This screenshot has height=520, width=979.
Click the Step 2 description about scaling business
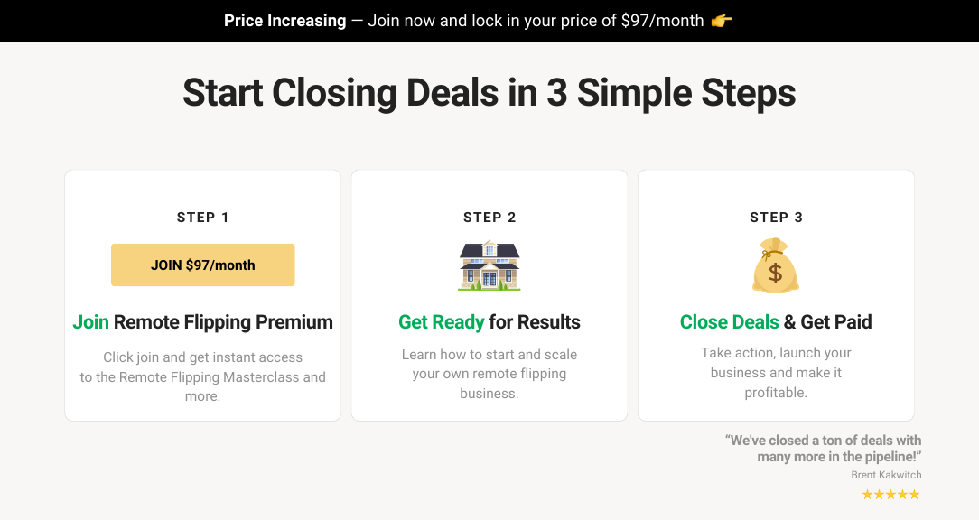489,374
